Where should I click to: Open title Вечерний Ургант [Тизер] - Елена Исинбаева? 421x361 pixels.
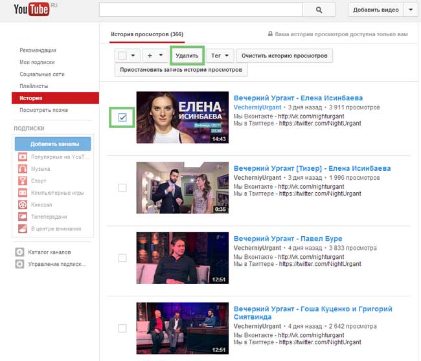tap(312, 168)
